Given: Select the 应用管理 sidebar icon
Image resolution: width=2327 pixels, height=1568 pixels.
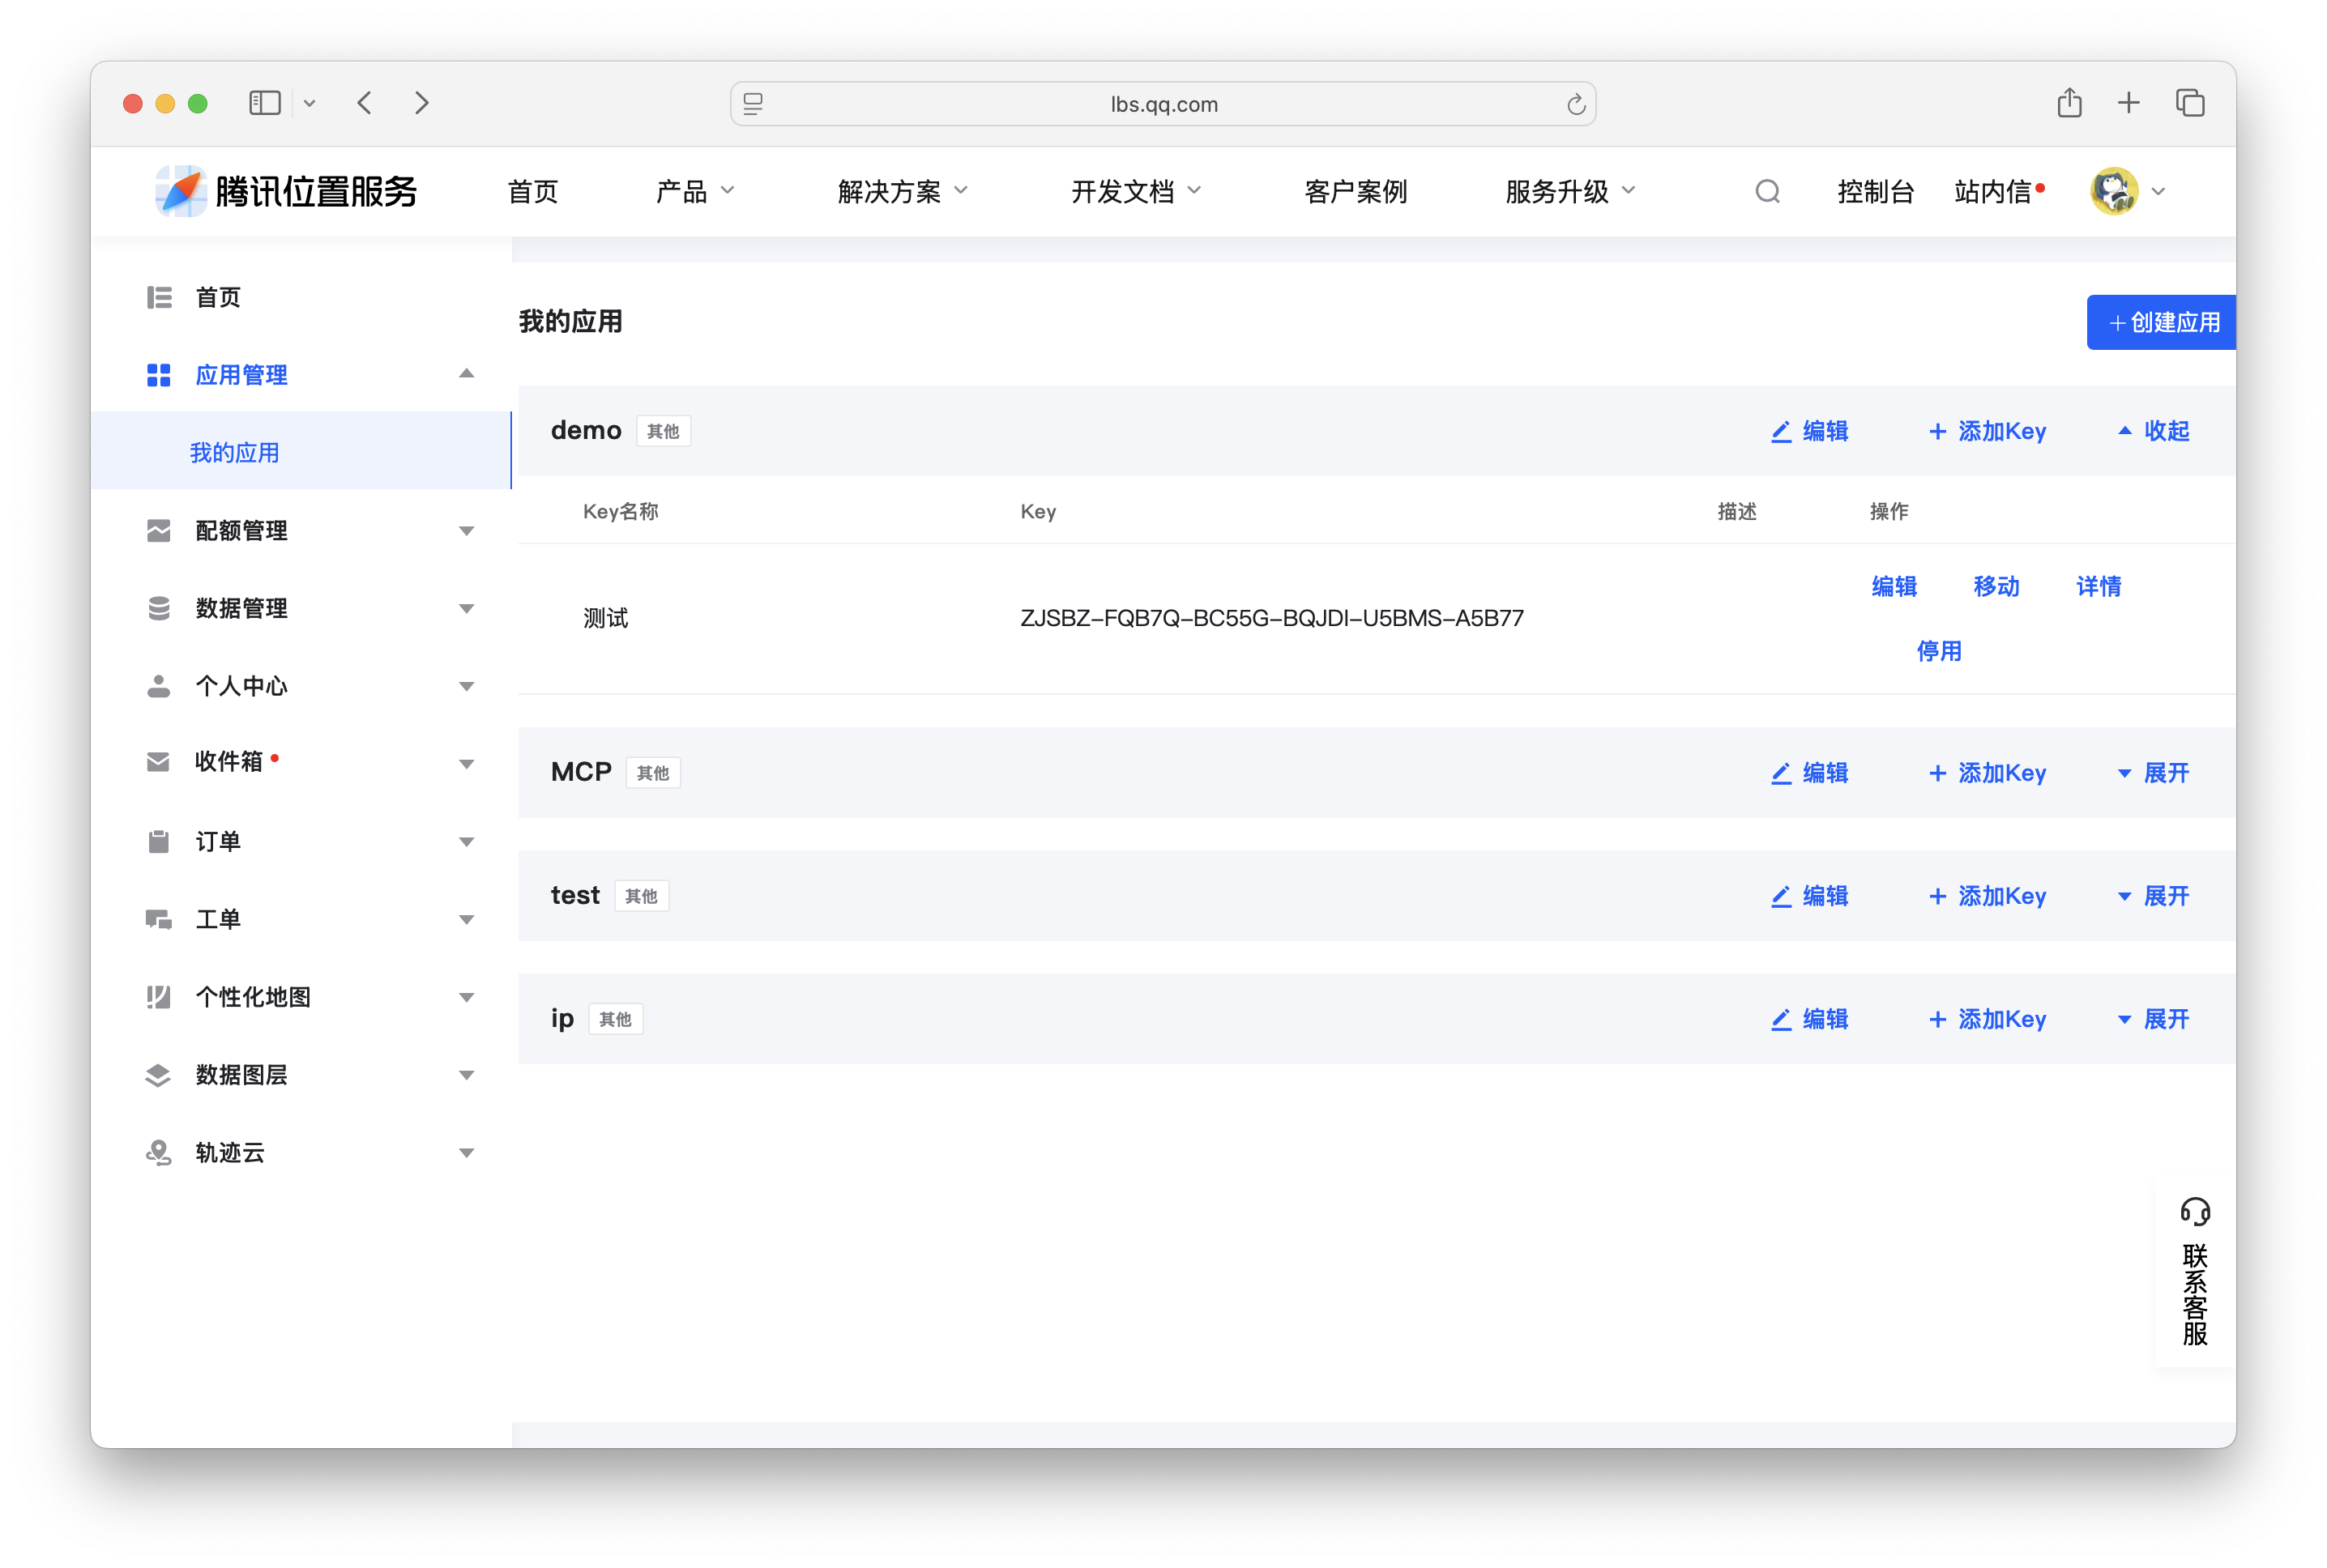Looking at the screenshot, I should pyautogui.click(x=158, y=375).
